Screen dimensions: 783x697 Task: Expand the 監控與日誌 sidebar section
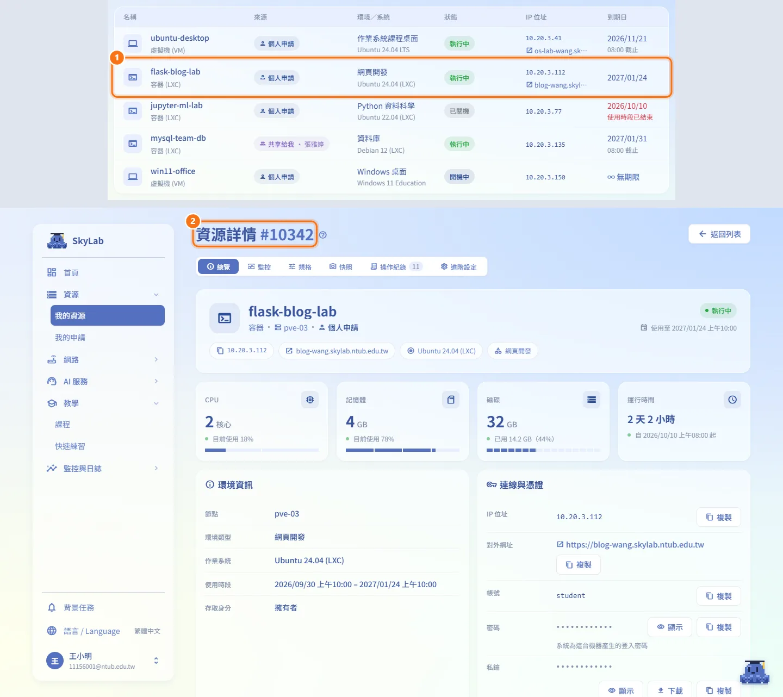pos(156,468)
